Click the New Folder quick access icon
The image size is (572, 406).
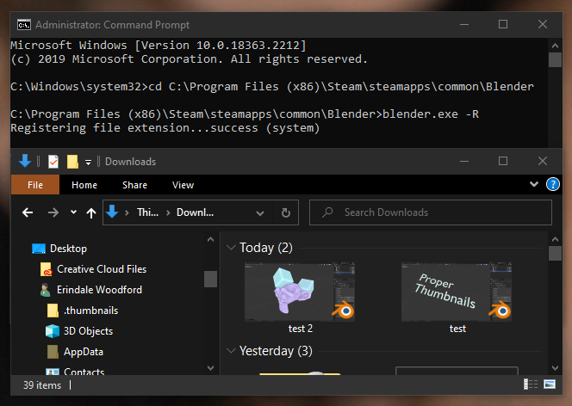(72, 162)
